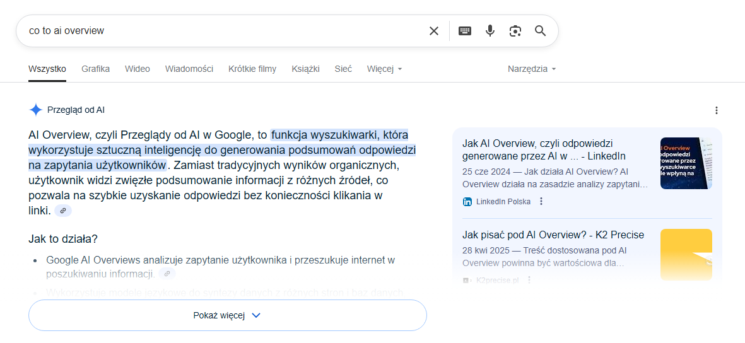This screenshot has width=745, height=343.
Task: Click highlighted text 'funkcja wyszukiwarki, która'
Action: (x=339, y=135)
